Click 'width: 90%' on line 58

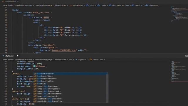pyautogui.click(x=24, y=86)
